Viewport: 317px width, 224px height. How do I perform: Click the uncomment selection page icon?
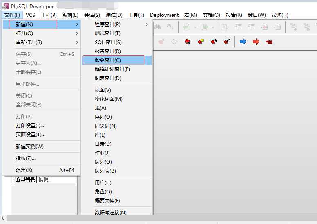point(277,27)
